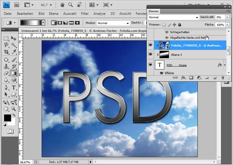This screenshot has width=233, height=165.
Task: Select the Gradient tool in toolbox
Action: tap(14, 73)
